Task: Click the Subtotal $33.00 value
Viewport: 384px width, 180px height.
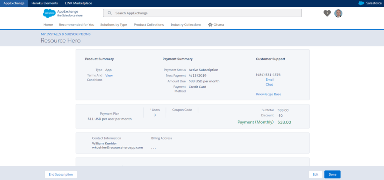Action: coord(283,110)
